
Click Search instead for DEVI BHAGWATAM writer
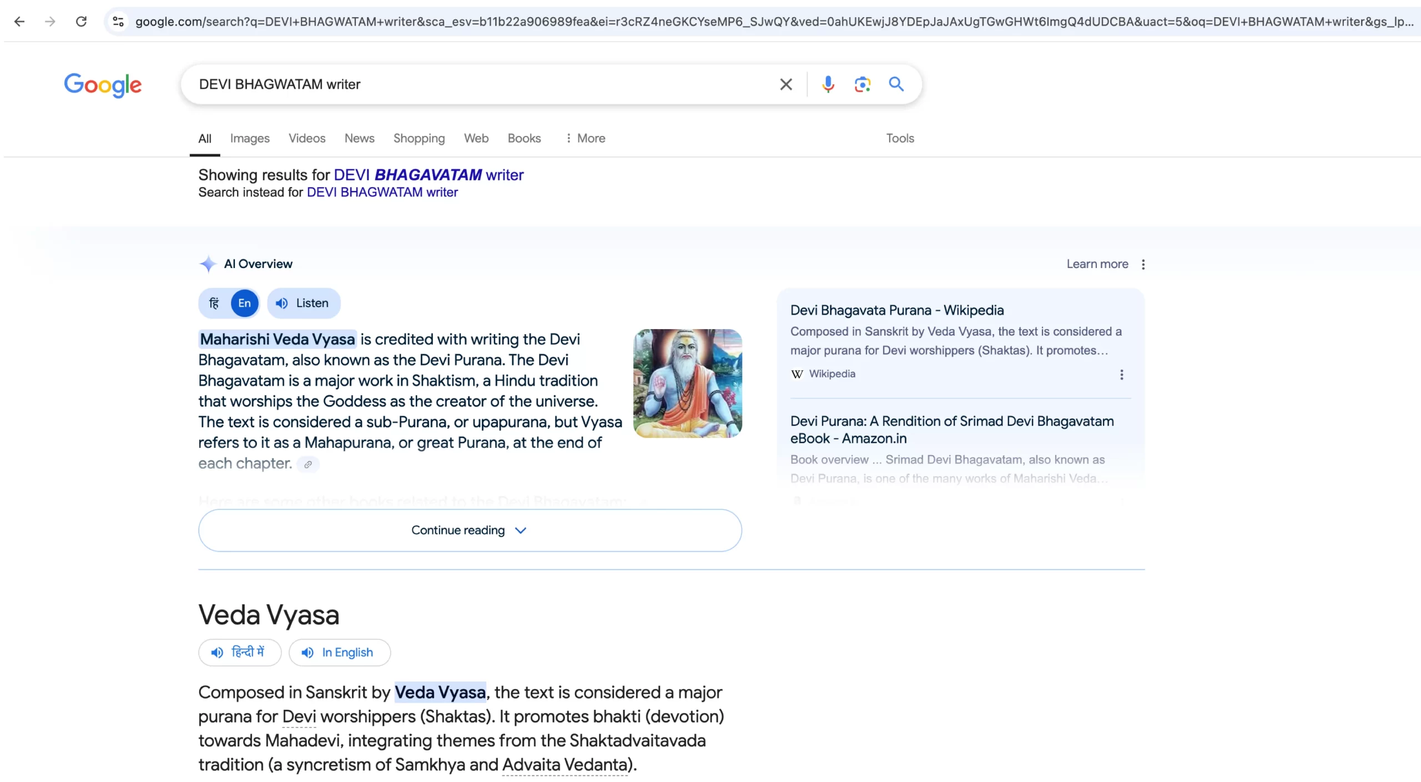tap(382, 192)
